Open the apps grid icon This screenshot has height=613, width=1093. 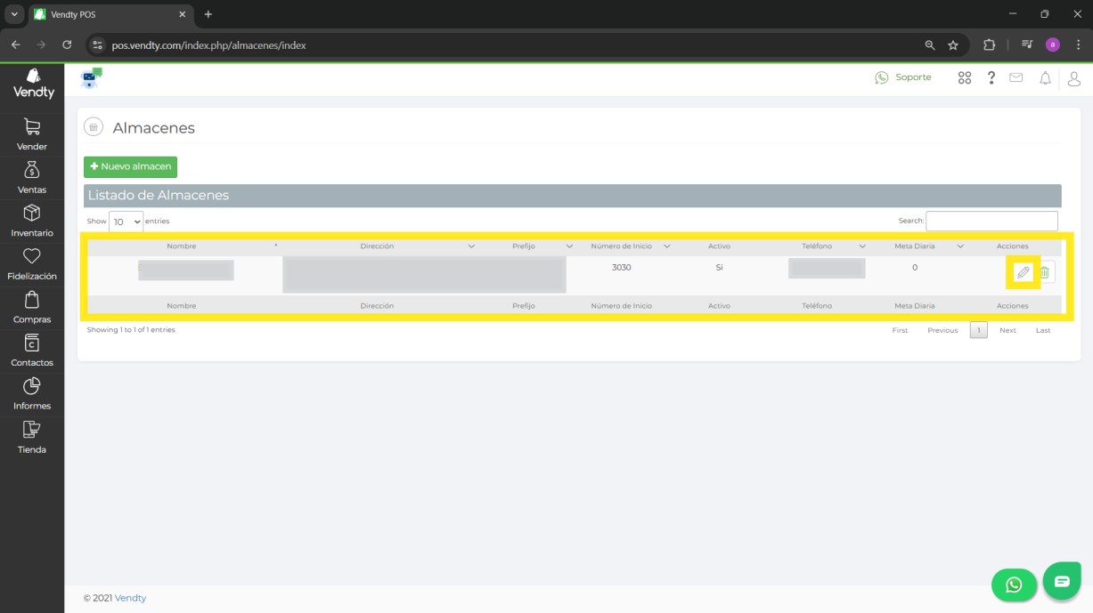coord(965,78)
